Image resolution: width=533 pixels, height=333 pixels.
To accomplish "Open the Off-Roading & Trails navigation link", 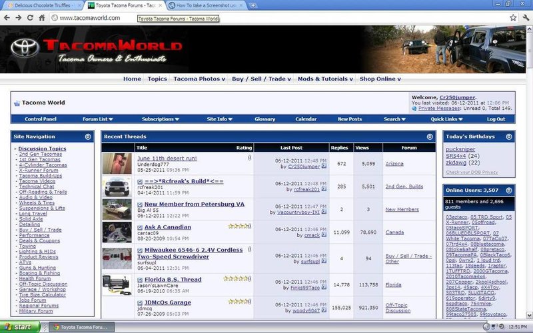I will (x=43, y=192).
